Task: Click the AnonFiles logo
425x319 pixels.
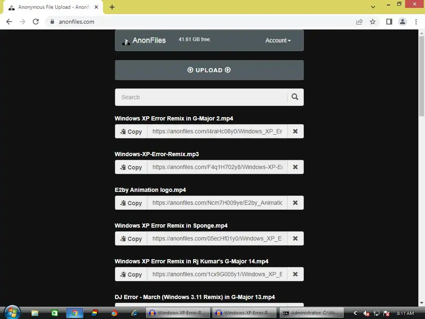Action: tap(144, 40)
